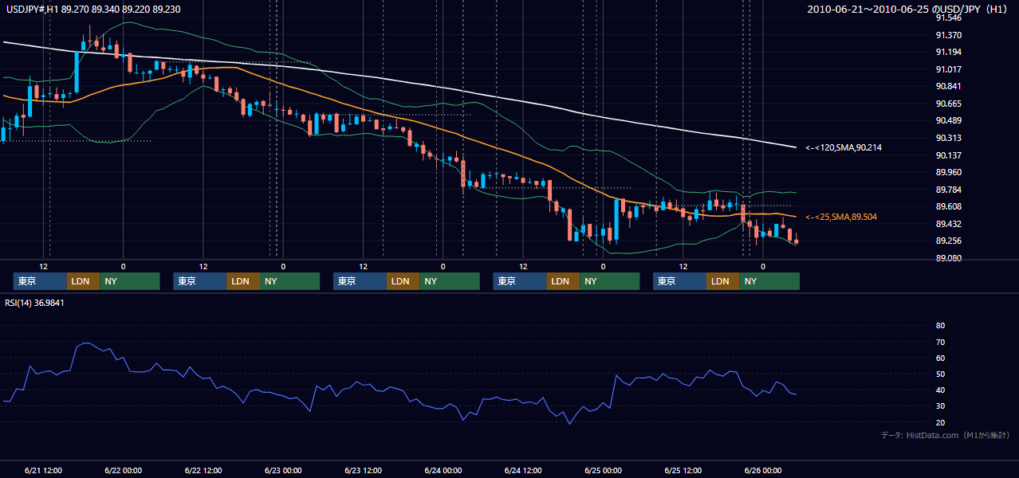1019x478 pixels.
Task: Select price axis label 91.194
Action: (949, 52)
